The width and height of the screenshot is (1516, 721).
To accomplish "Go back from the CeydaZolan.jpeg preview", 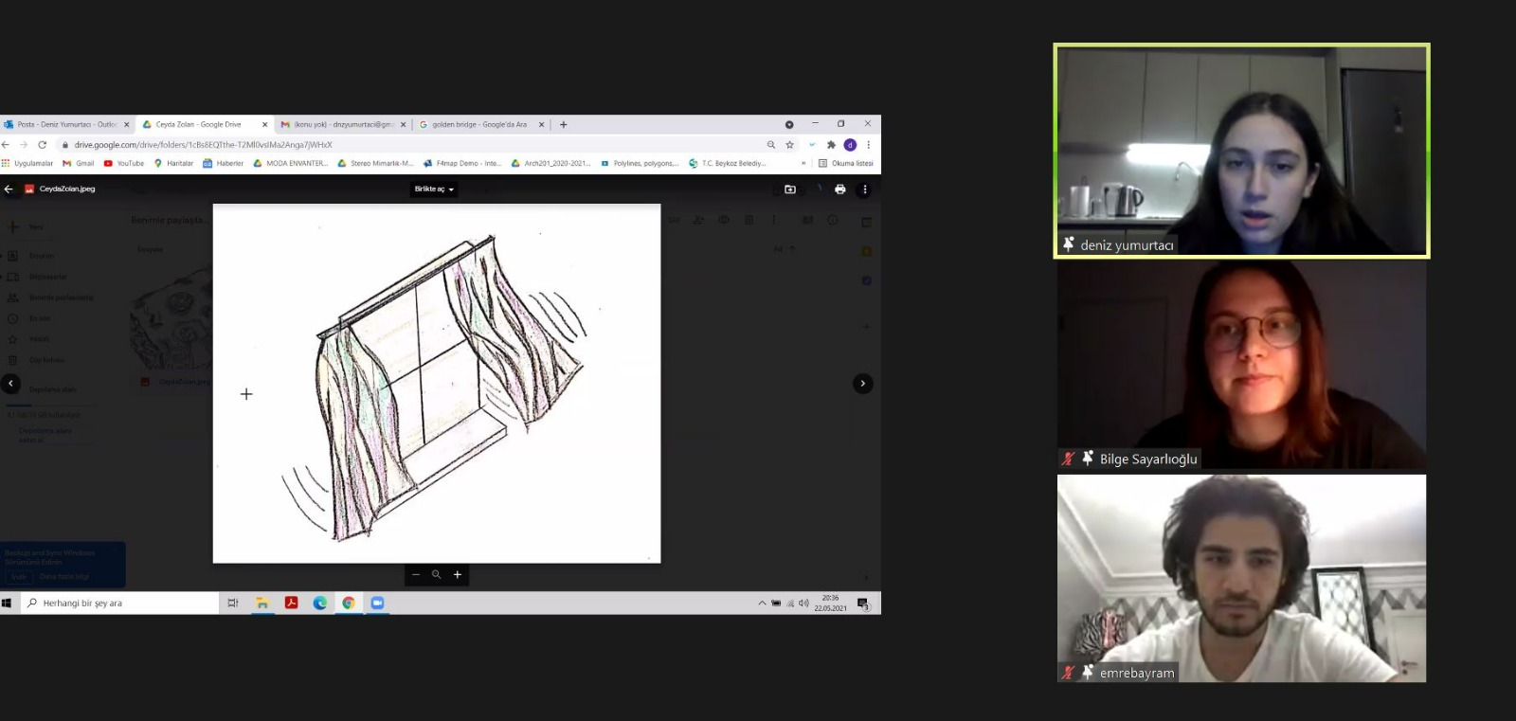I will (9, 189).
